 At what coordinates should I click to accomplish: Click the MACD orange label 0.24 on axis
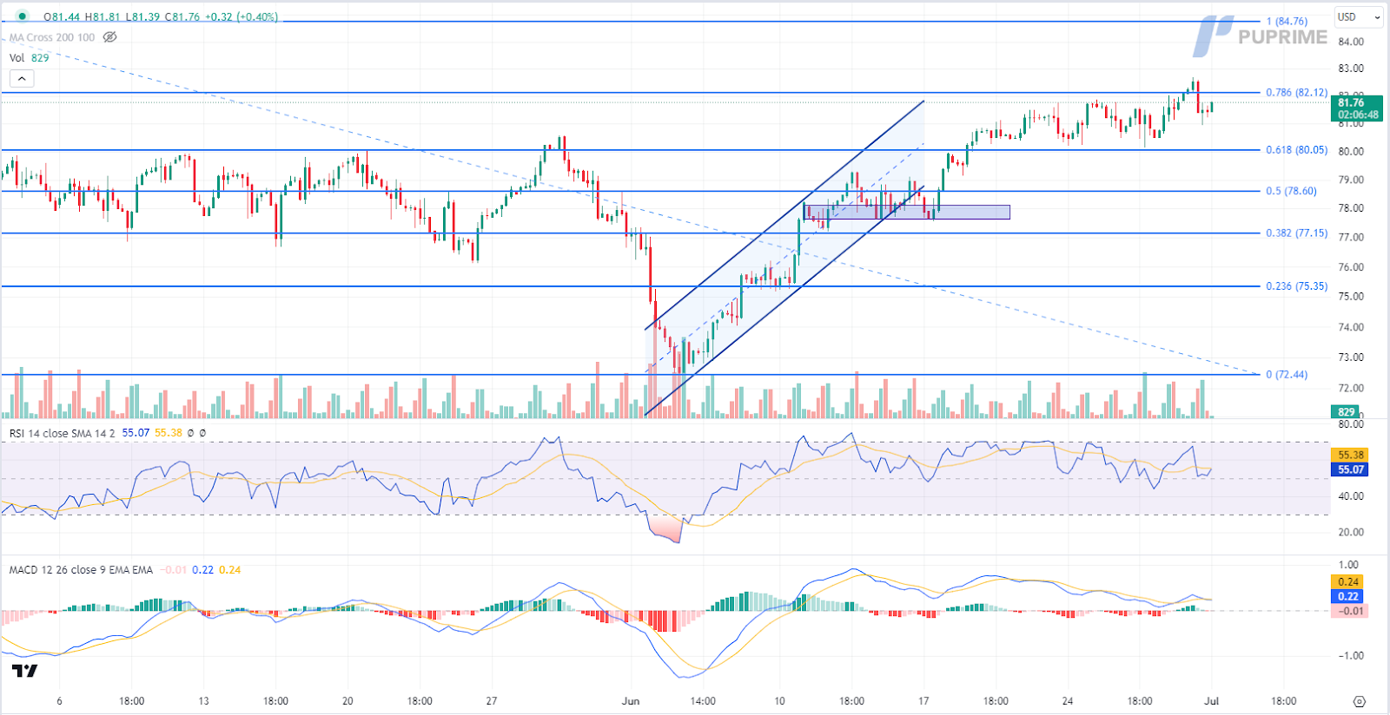tap(1348, 582)
